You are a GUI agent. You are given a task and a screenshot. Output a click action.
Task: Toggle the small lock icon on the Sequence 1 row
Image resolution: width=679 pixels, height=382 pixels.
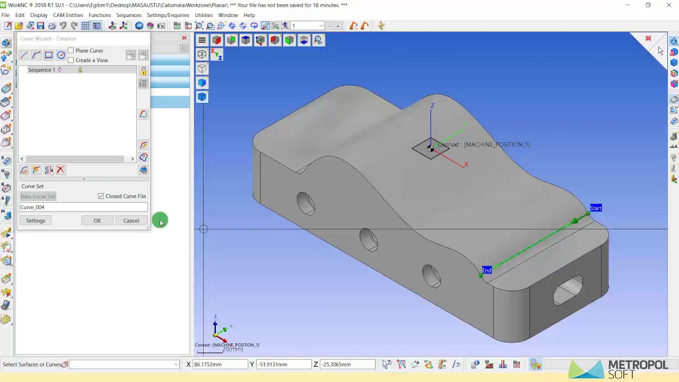pyautogui.click(x=80, y=70)
